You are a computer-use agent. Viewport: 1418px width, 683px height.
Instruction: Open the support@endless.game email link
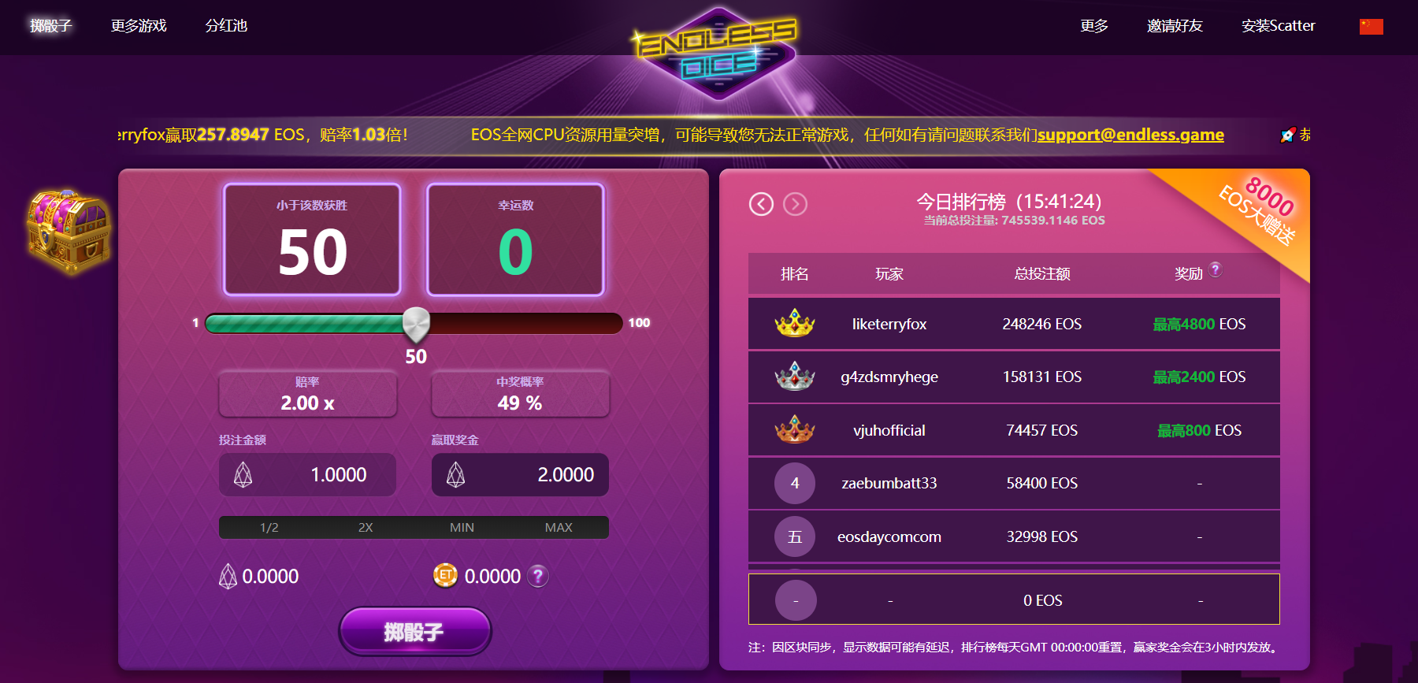[x=1130, y=135]
